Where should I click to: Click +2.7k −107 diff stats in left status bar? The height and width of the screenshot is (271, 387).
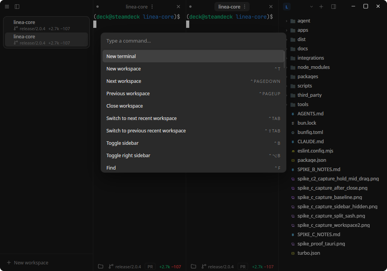click(170, 267)
